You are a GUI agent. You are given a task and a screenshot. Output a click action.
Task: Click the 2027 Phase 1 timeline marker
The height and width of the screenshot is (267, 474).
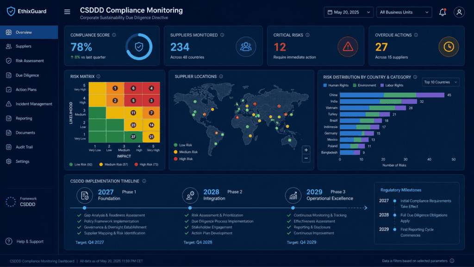click(x=84, y=208)
